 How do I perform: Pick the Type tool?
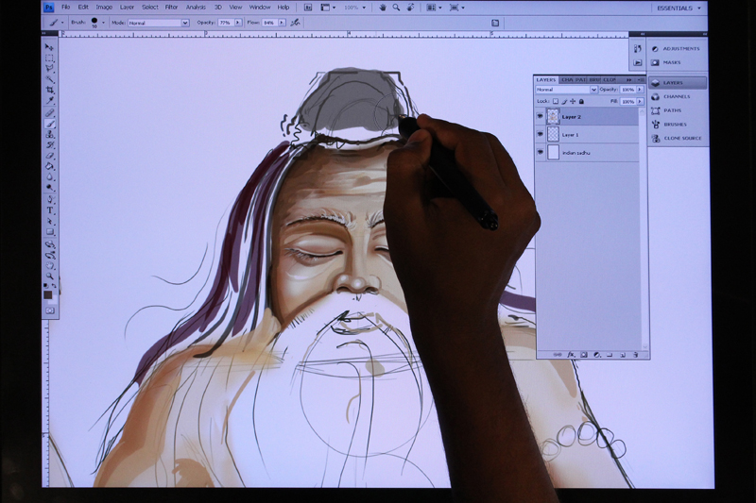(50, 210)
